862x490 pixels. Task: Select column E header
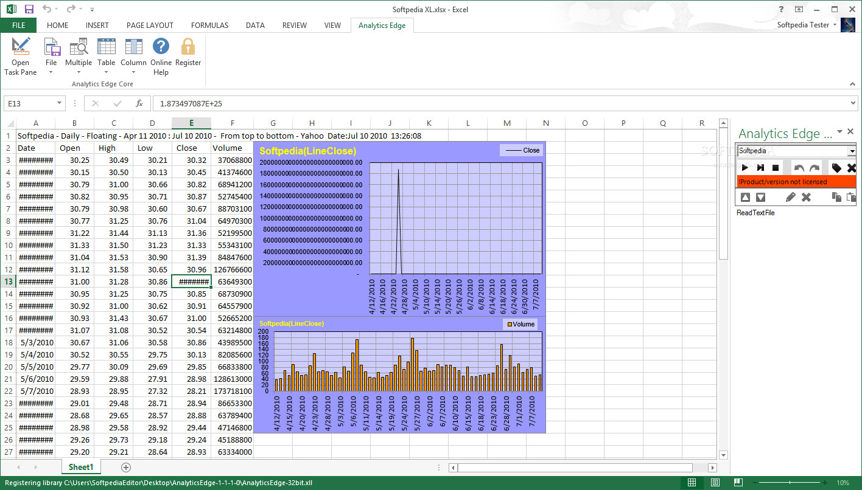point(191,123)
